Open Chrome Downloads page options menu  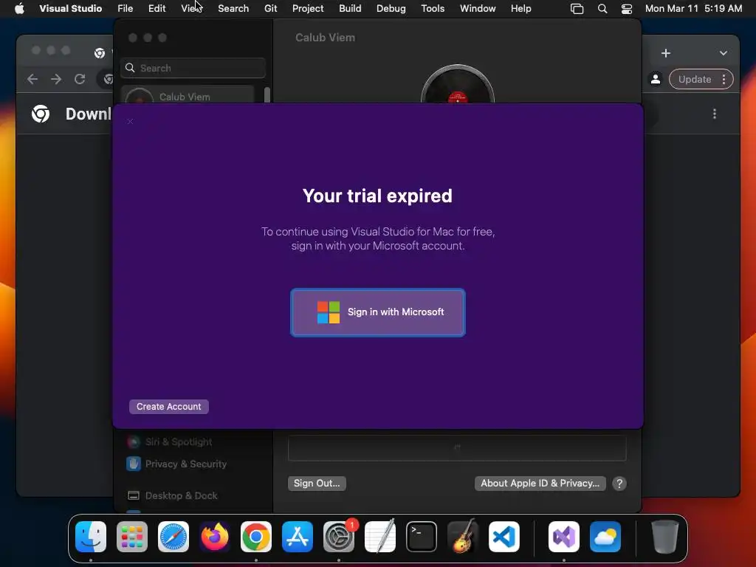(x=715, y=114)
